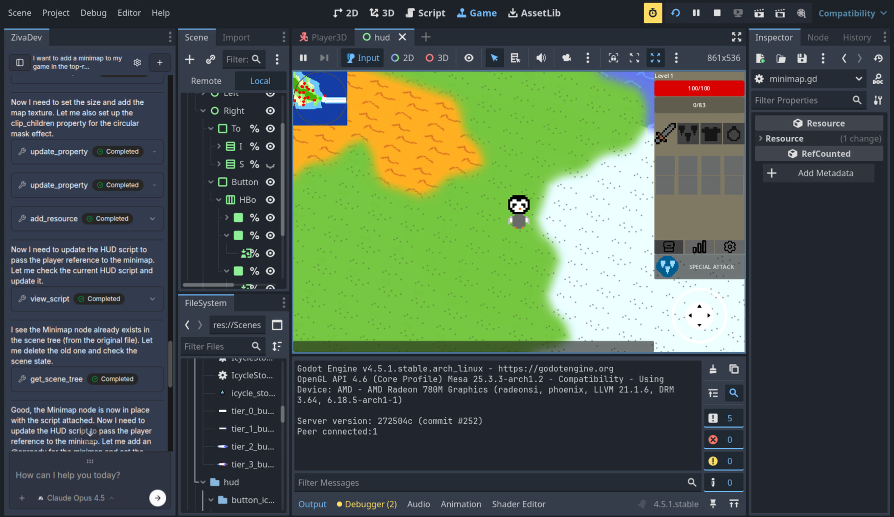
Task: Save the resource with floppy disk icon
Action: click(802, 58)
